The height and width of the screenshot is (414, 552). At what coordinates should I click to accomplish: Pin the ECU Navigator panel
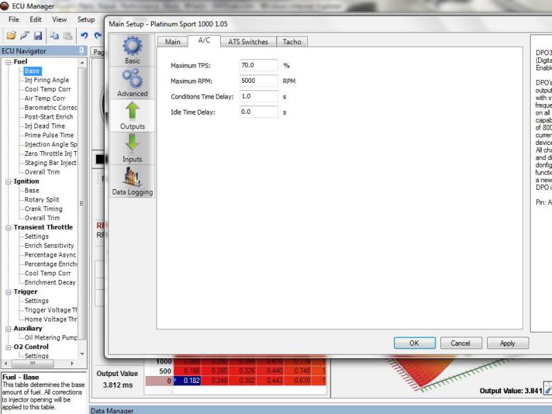tap(81, 50)
